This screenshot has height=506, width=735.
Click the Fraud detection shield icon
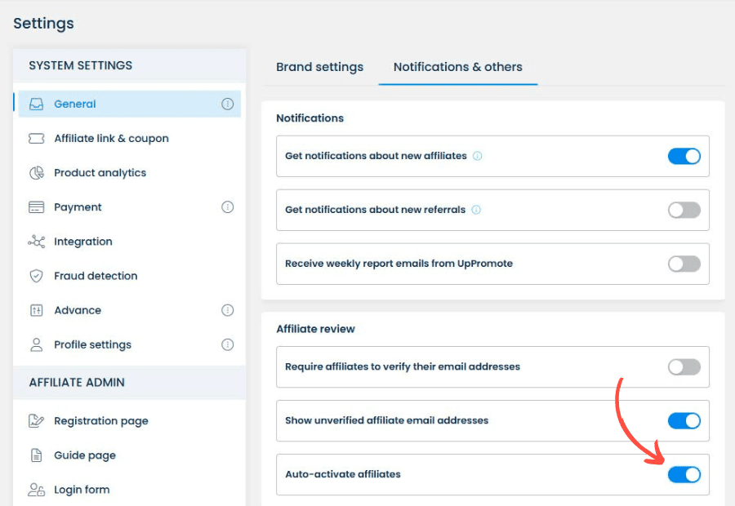click(36, 276)
